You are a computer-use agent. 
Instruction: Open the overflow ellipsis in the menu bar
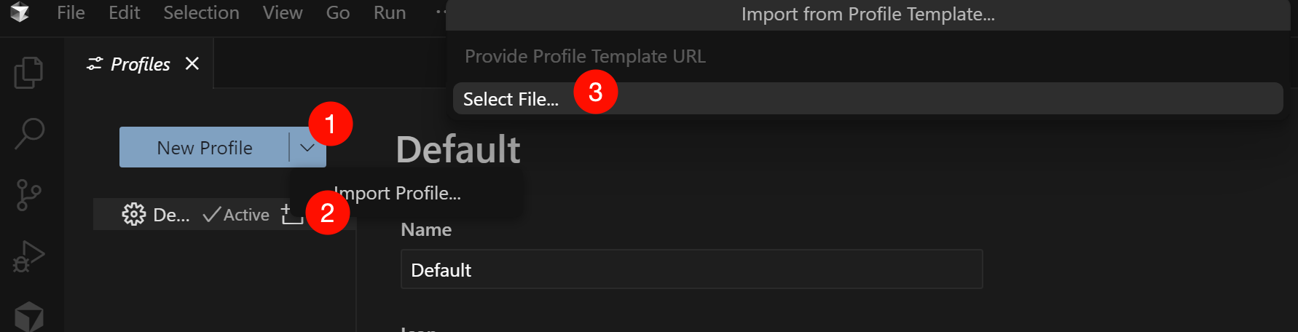[x=440, y=12]
